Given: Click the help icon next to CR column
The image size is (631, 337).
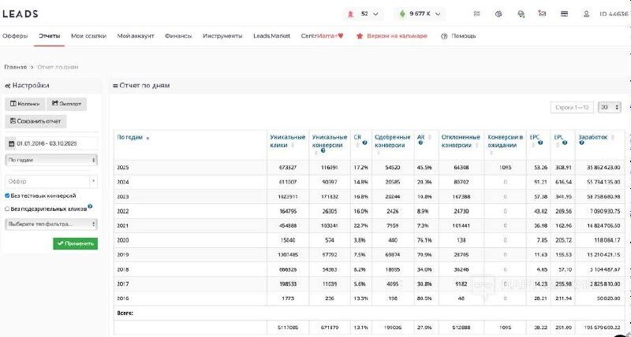Looking at the screenshot, I should (x=364, y=143).
